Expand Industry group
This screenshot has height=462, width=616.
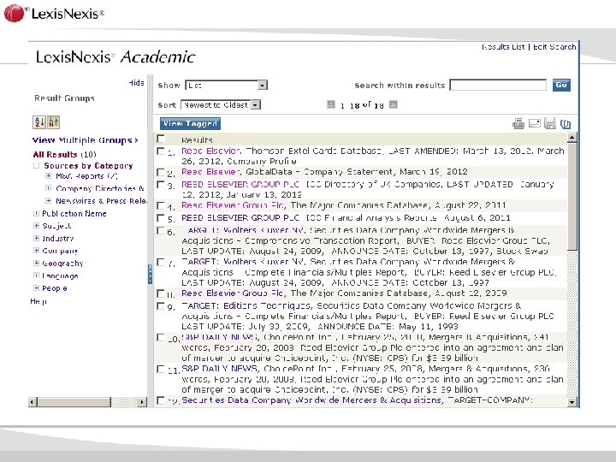point(36,238)
